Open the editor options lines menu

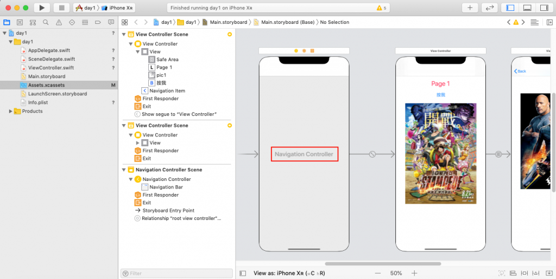point(534,22)
